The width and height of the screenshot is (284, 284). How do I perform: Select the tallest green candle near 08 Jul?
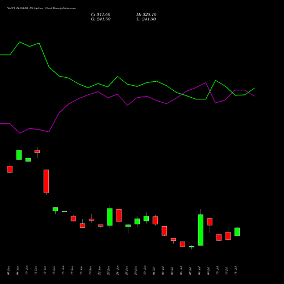pyautogui.click(x=201, y=230)
